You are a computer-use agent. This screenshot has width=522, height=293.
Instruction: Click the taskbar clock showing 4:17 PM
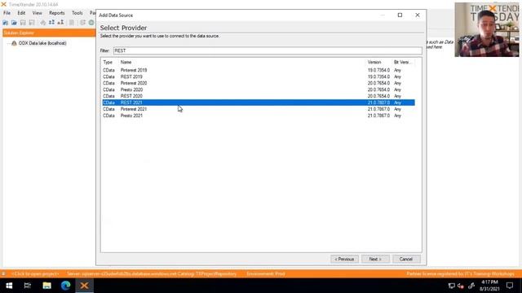pos(489,286)
